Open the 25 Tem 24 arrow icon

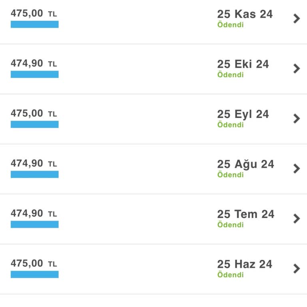(297, 218)
